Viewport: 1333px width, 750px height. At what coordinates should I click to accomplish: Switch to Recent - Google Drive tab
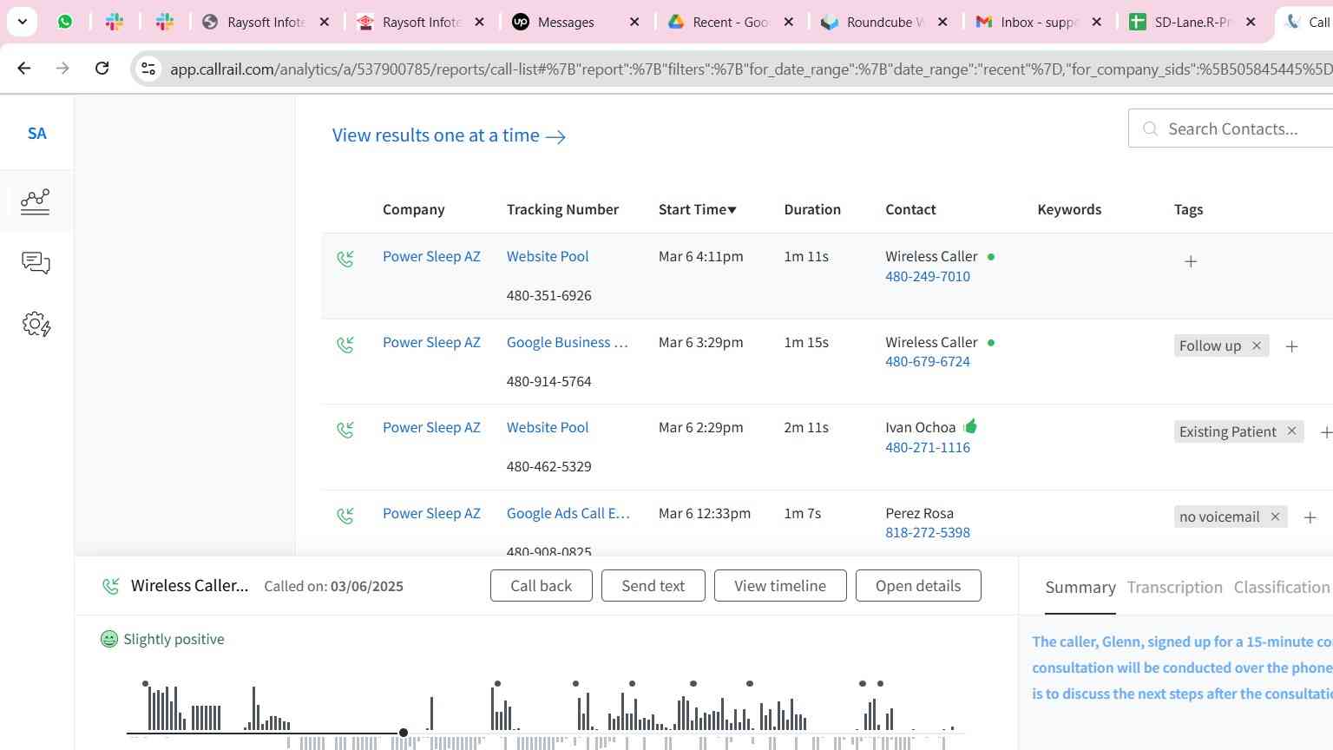731,22
